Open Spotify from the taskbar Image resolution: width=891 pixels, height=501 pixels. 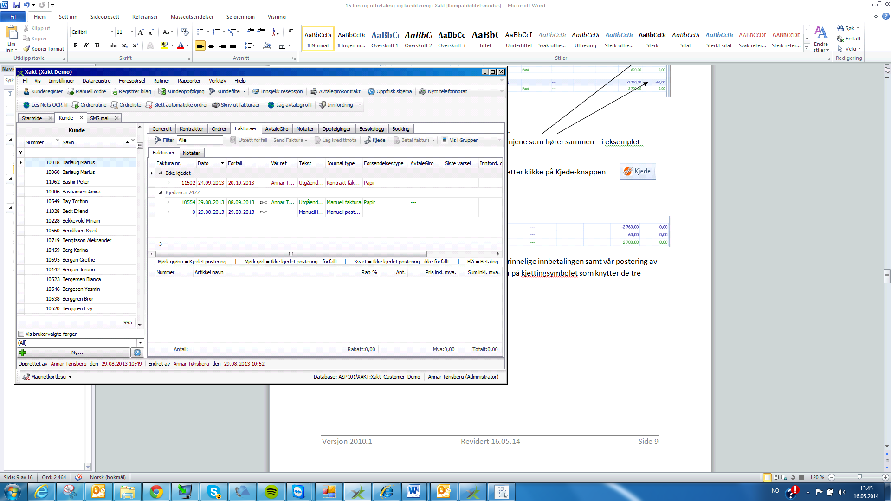click(271, 492)
